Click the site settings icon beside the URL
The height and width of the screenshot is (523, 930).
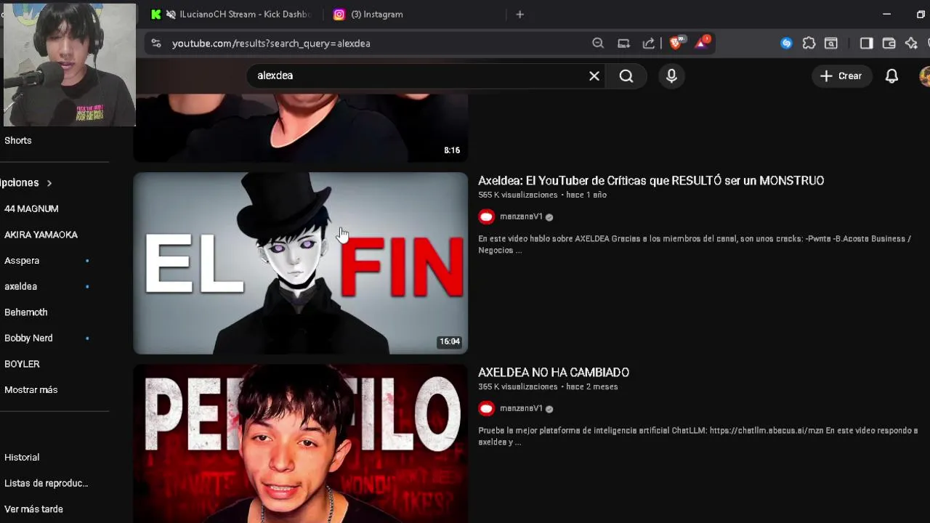click(155, 43)
